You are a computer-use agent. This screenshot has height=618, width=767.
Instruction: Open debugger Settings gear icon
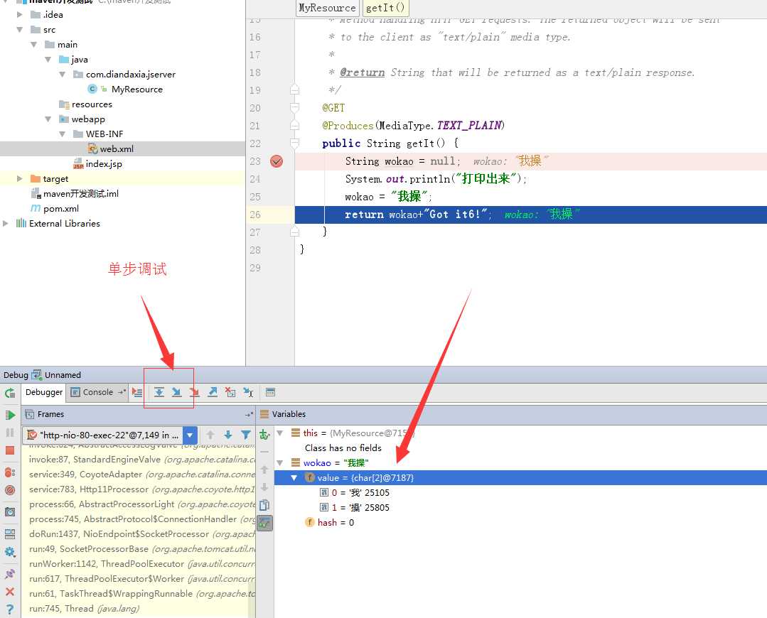coord(10,552)
